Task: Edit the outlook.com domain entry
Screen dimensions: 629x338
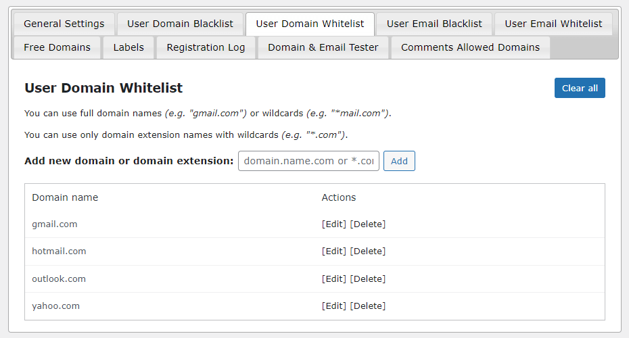Action: (334, 279)
